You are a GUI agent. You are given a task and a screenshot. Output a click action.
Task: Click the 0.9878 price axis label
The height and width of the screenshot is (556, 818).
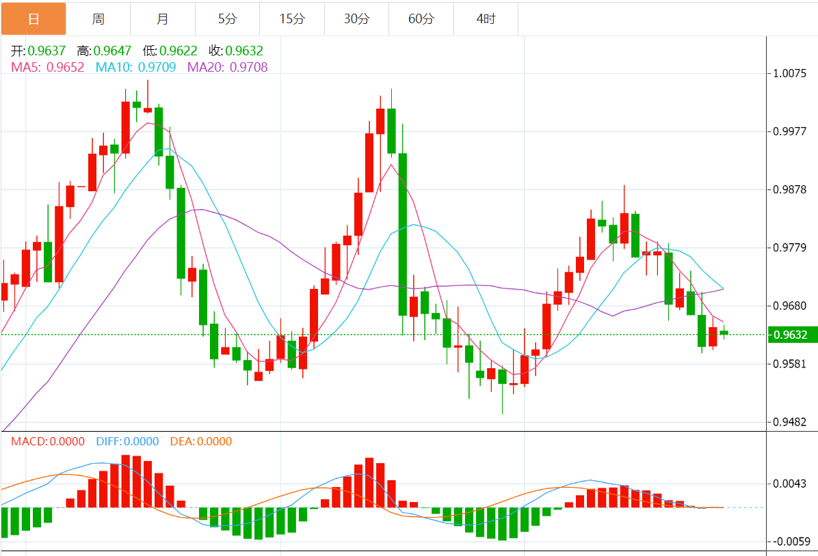tap(789, 190)
